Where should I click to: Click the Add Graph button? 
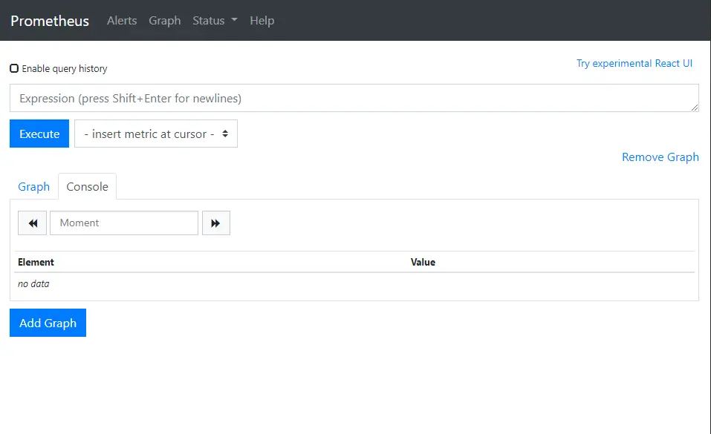pyautogui.click(x=48, y=323)
